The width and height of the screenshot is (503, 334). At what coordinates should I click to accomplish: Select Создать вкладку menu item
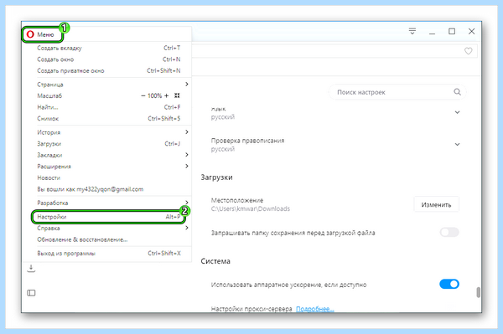click(108, 48)
